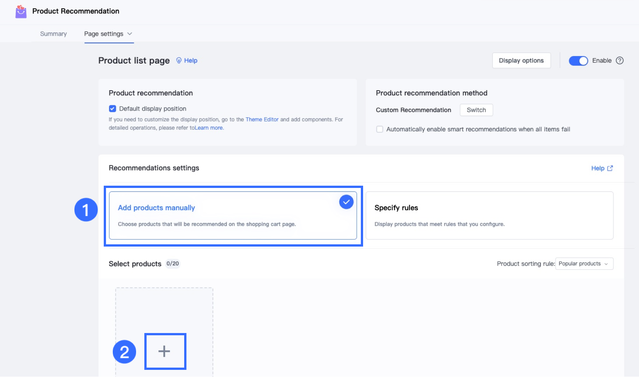The width and height of the screenshot is (639, 377).
Task: Click the question mark icon next to Enable
Action: (620, 61)
